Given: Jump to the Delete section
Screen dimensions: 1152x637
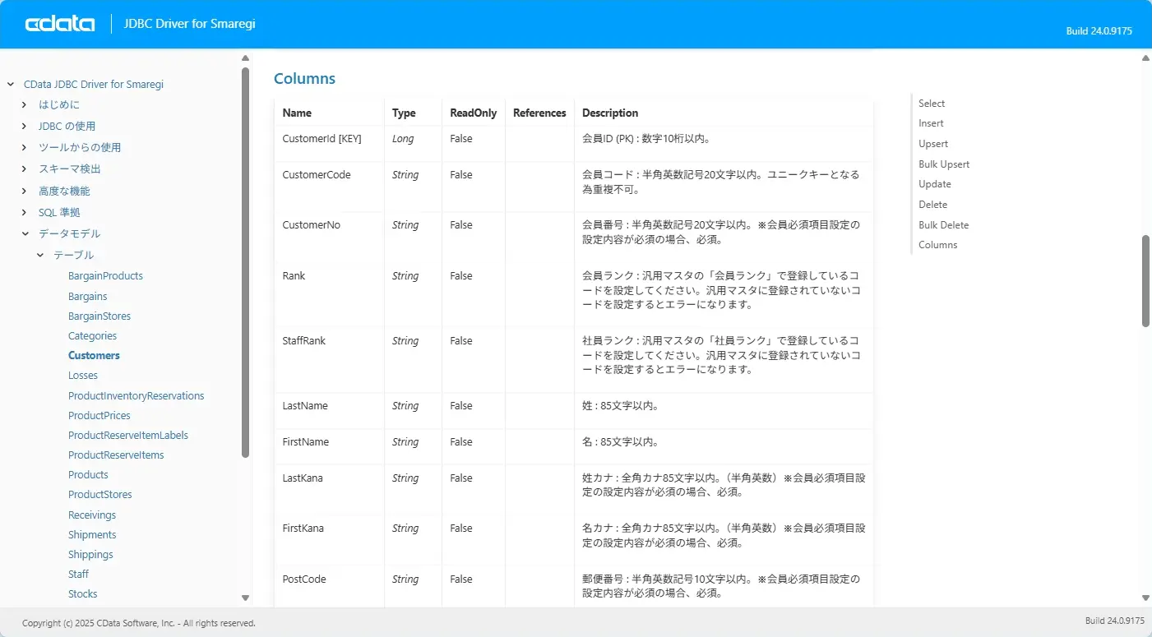Looking at the screenshot, I should [x=933, y=205].
